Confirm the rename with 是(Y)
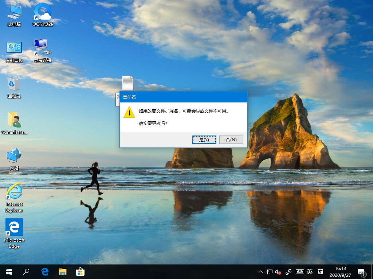 [x=204, y=139]
